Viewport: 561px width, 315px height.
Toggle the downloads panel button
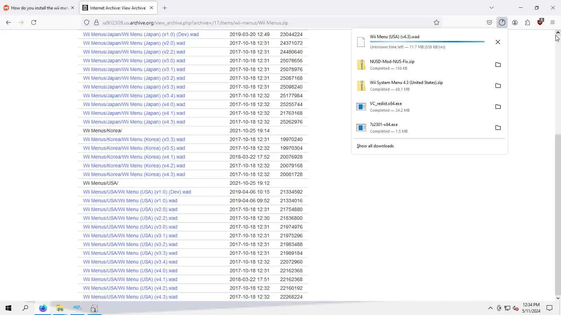tap(502, 22)
